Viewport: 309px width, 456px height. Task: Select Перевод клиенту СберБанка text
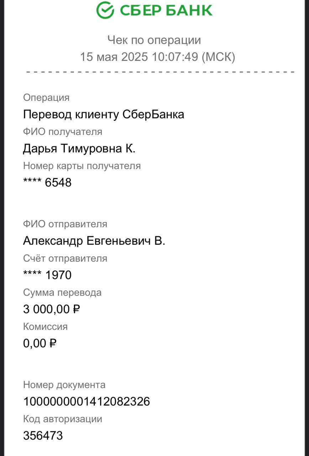[104, 114]
